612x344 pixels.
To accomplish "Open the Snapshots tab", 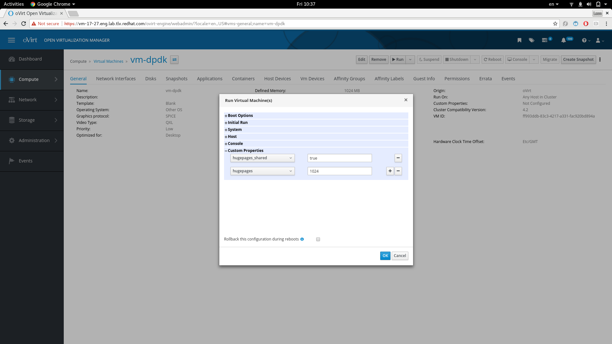I will point(176,79).
